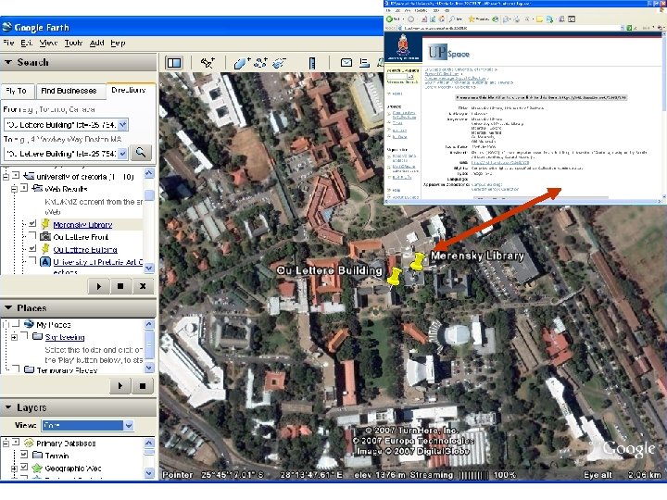
Task: Check the Ou Lettere Front checkbox
Action: click(32, 236)
